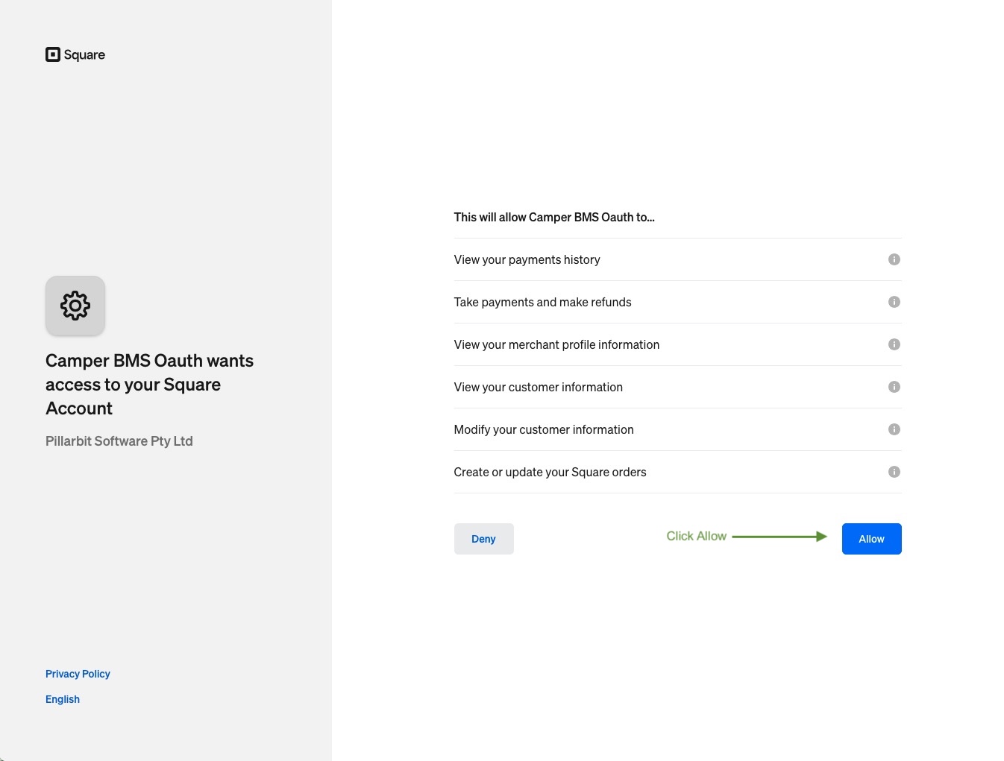This screenshot has width=1004, height=761.
Task: Select the "View your customer information" text
Action: tap(538, 387)
